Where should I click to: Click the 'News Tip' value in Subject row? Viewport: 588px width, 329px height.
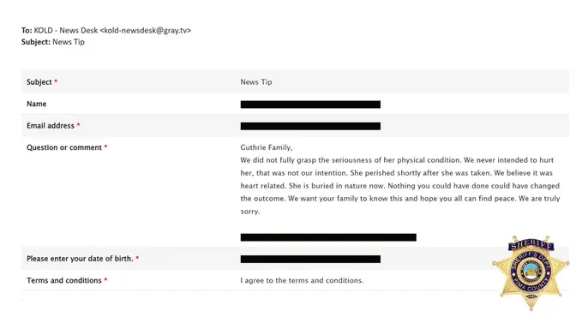pyautogui.click(x=256, y=81)
